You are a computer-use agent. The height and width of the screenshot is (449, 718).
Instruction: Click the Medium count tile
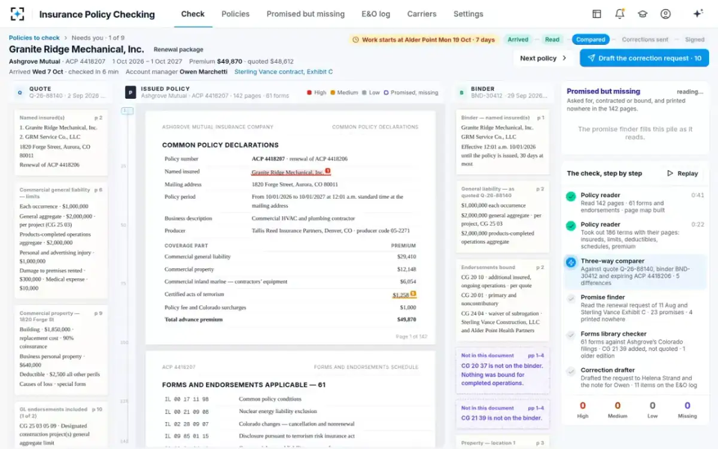pyautogui.click(x=617, y=409)
